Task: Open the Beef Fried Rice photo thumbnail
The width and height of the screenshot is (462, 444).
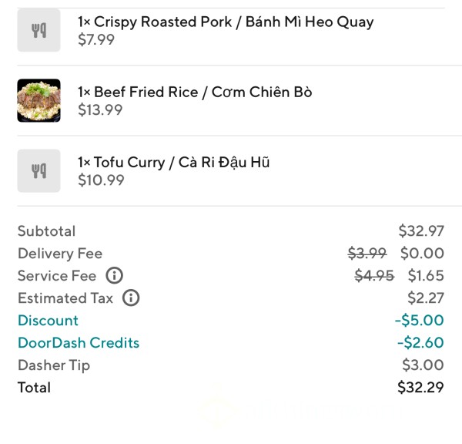Action: click(x=39, y=101)
